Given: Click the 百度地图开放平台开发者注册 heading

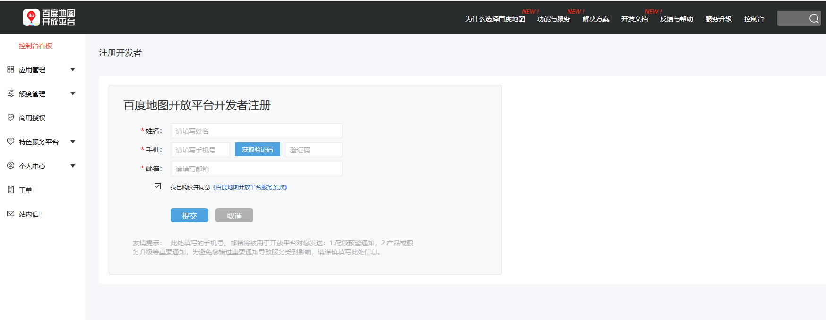Looking at the screenshot, I should click(x=197, y=105).
